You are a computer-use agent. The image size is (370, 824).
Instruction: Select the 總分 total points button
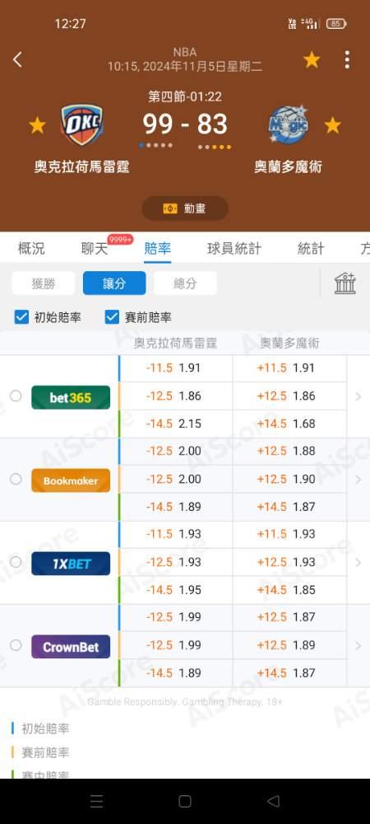click(x=185, y=283)
